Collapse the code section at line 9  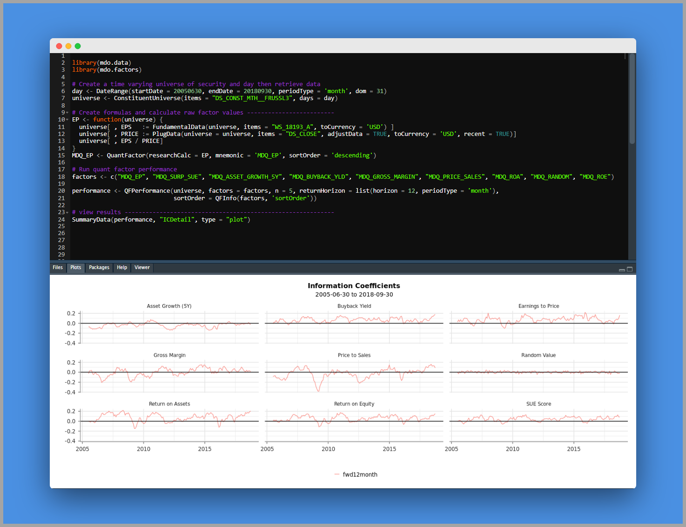(67, 113)
